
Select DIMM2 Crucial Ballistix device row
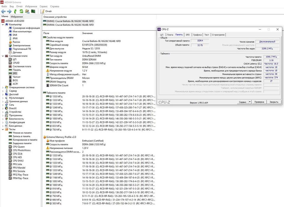pos(69,21)
